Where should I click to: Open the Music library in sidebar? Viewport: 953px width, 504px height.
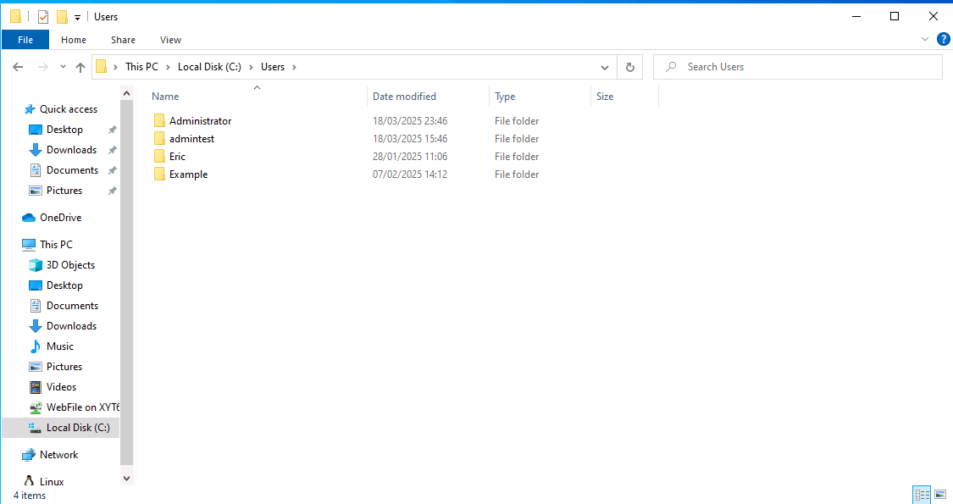tap(59, 346)
